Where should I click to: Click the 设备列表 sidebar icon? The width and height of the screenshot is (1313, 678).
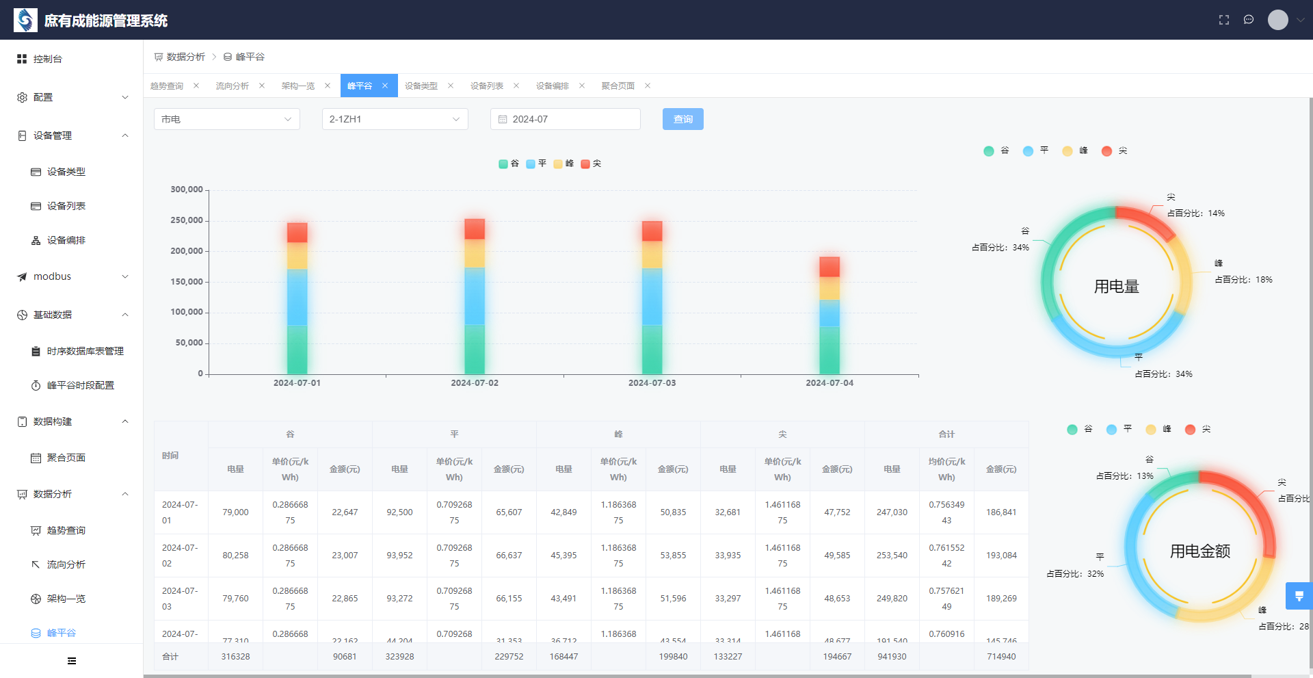click(x=36, y=206)
